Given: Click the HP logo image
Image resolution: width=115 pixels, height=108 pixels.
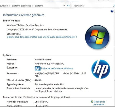Looking at the screenshot, I should click(x=101, y=69).
